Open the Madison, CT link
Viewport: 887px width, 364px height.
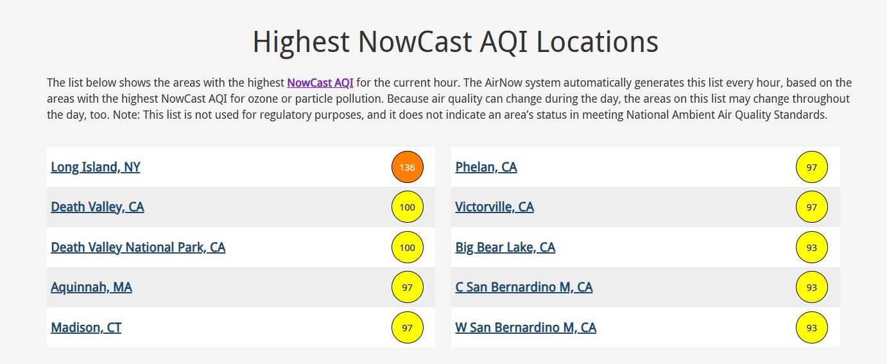(x=86, y=328)
